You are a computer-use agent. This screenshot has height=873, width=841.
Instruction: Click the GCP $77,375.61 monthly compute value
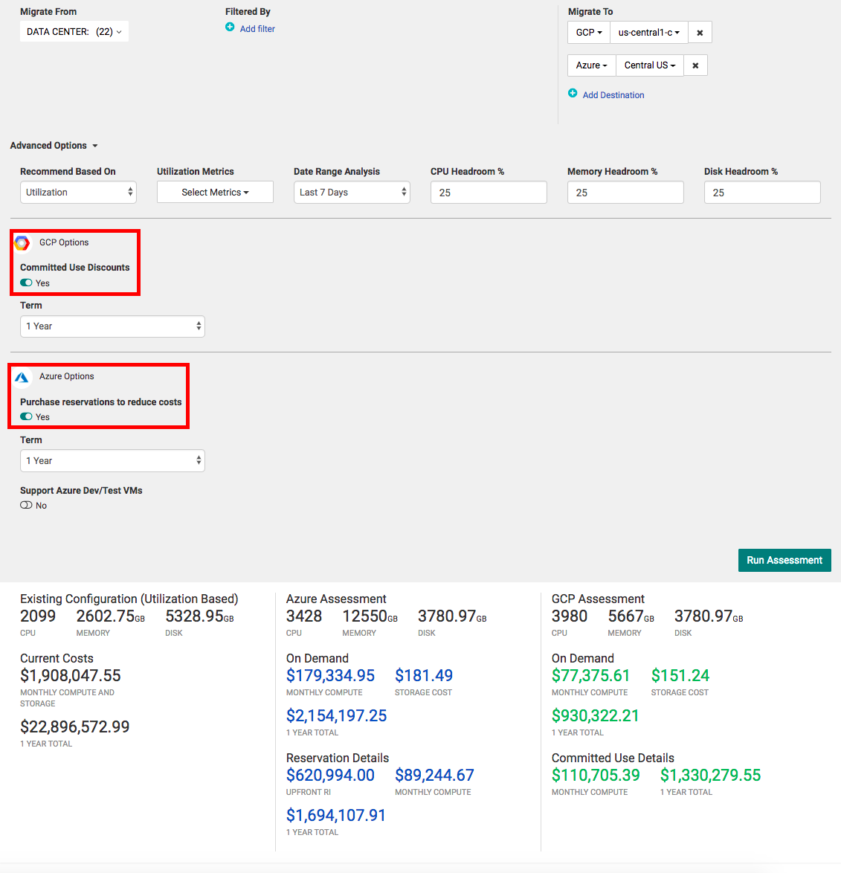coord(590,676)
